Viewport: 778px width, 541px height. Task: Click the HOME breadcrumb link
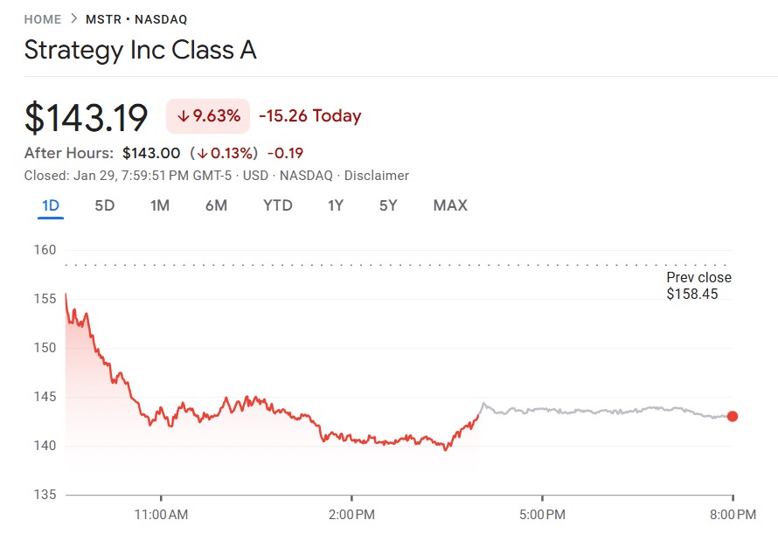coord(43,19)
